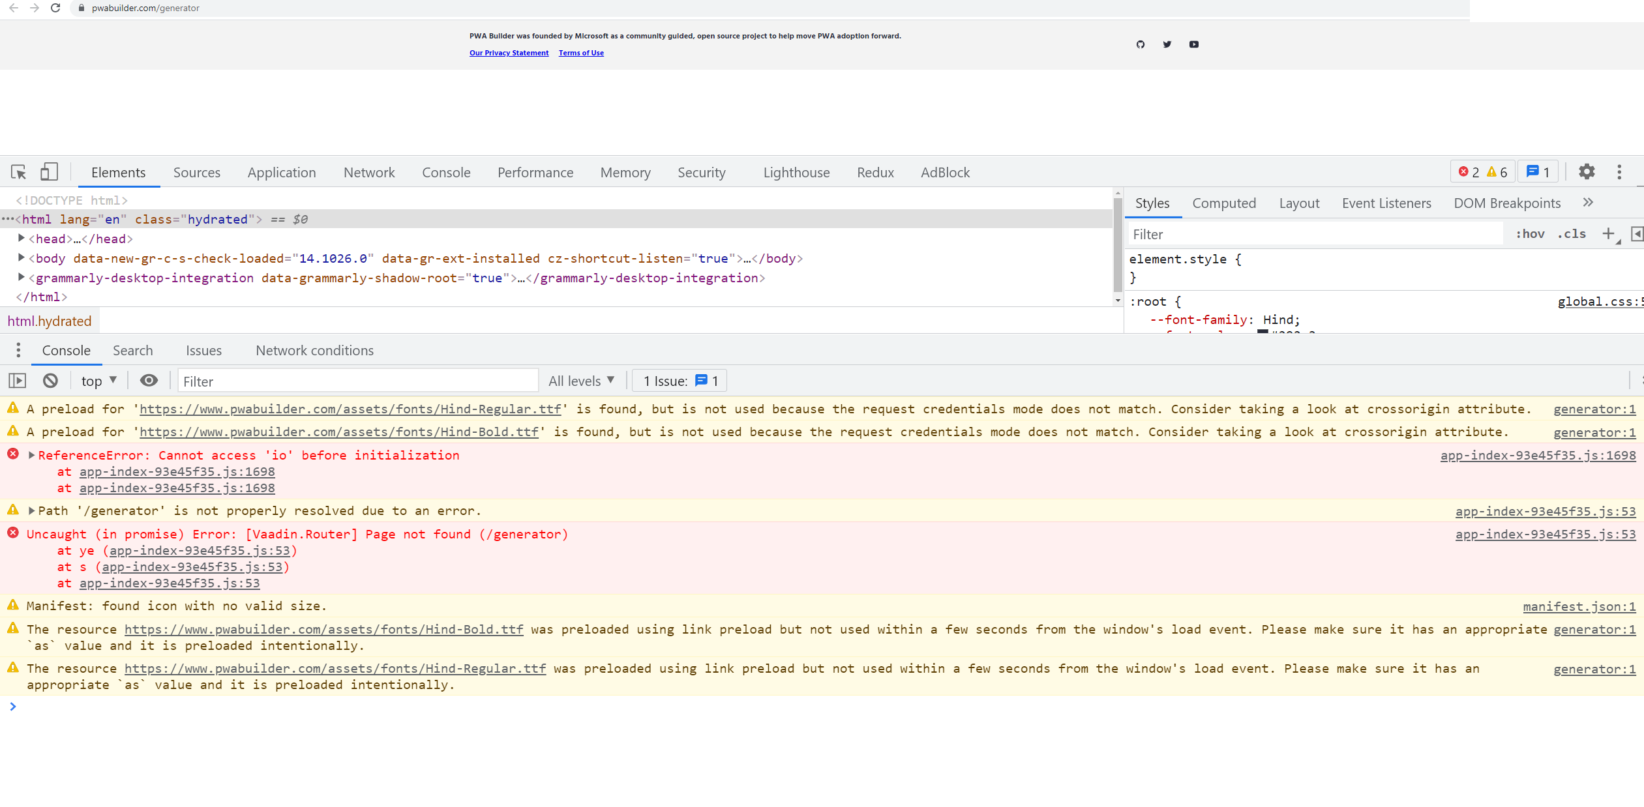Switch to the Lighthouse panel
The image size is (1644, 807).
point(796,172)
